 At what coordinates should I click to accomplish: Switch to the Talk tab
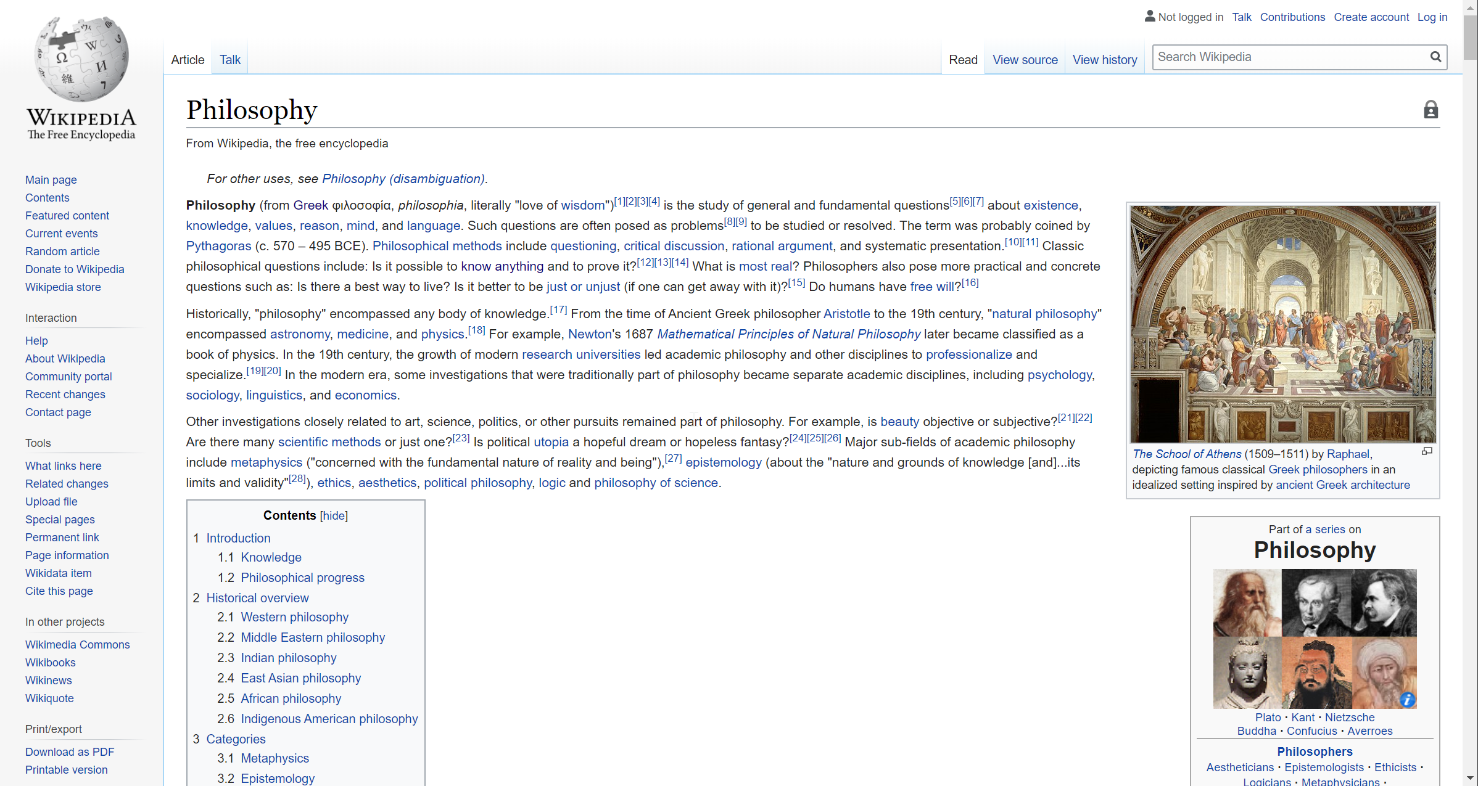tap(229, 60)
